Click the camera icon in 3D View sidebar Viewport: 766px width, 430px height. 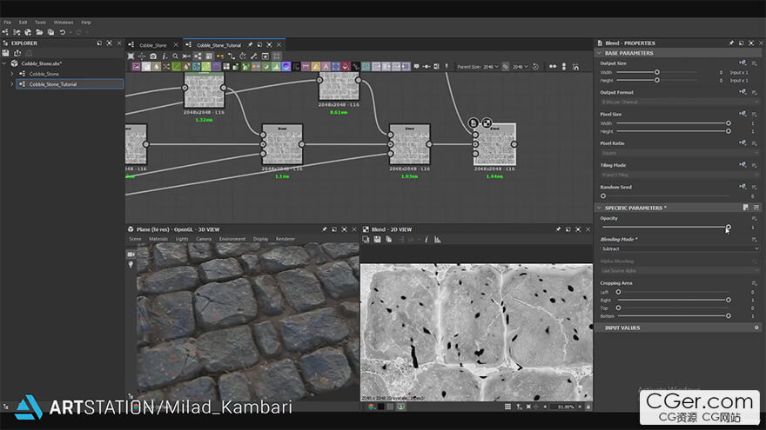[131, 254]
